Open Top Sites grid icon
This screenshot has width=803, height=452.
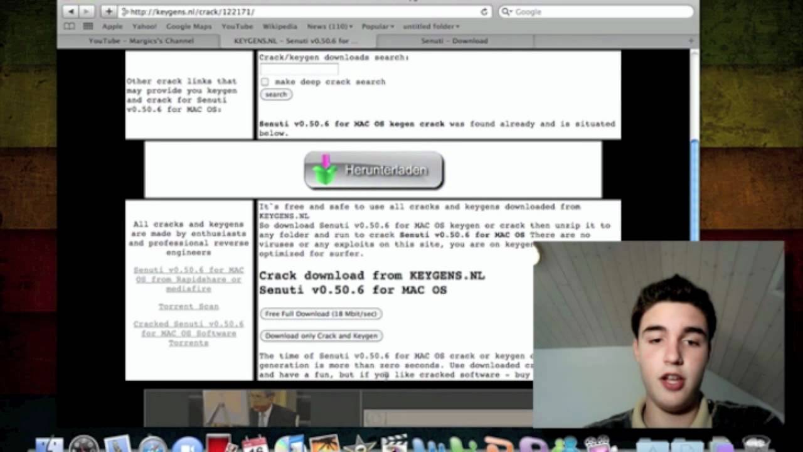coord(88,26)
